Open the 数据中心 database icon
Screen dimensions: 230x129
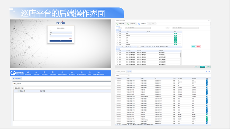[53, 72]
